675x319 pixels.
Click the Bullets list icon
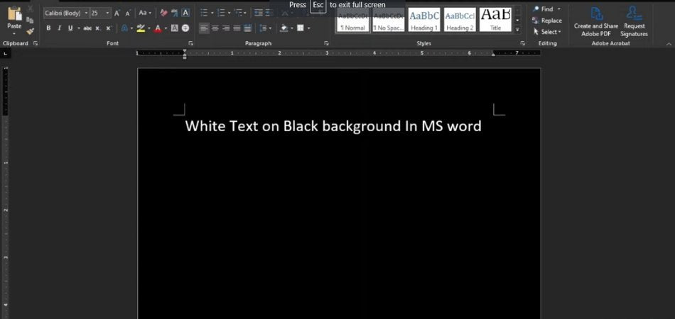click(x=204, y=13)
